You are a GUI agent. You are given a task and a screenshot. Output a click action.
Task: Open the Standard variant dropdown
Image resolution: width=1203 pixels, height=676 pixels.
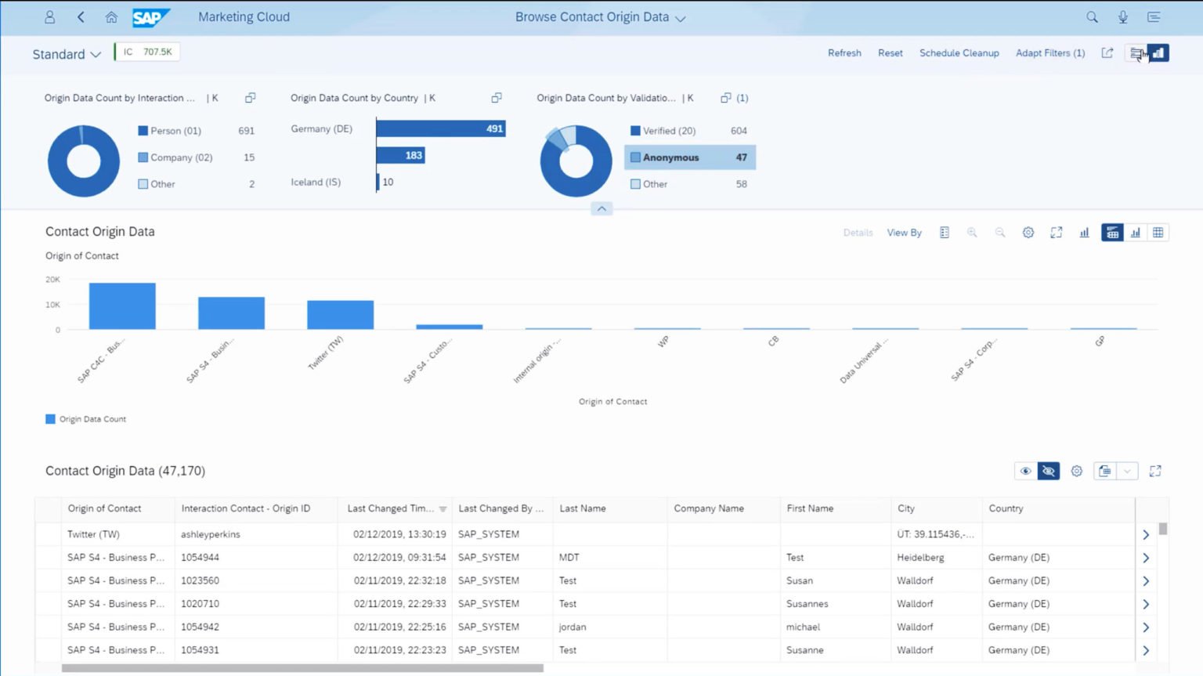67,54
